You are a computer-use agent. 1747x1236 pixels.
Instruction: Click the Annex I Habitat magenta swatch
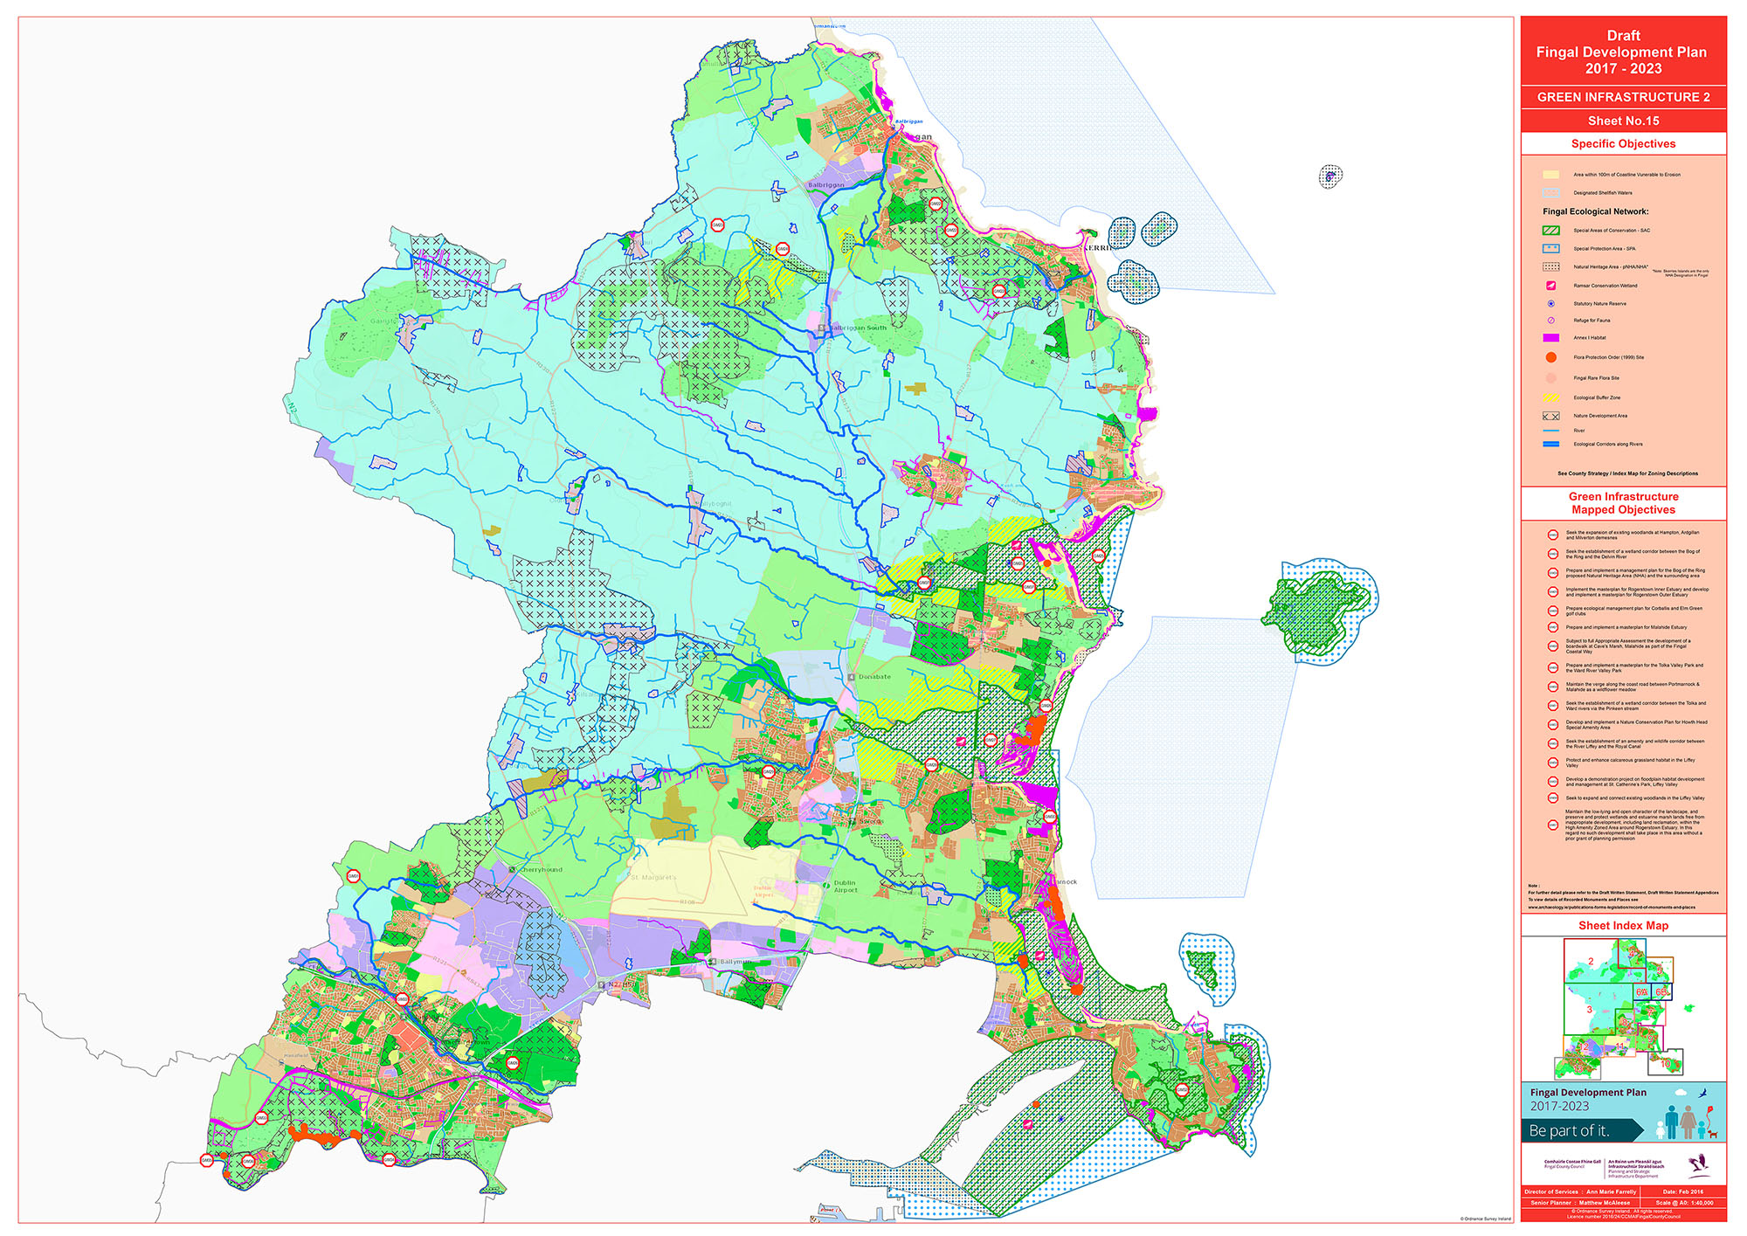[x=1550, y=338]
